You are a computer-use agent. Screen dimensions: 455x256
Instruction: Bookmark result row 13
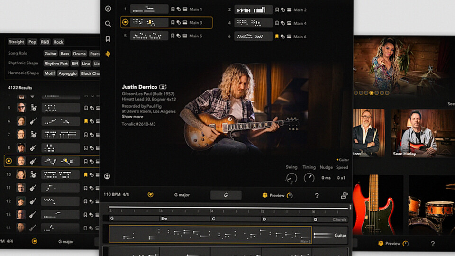86,215
